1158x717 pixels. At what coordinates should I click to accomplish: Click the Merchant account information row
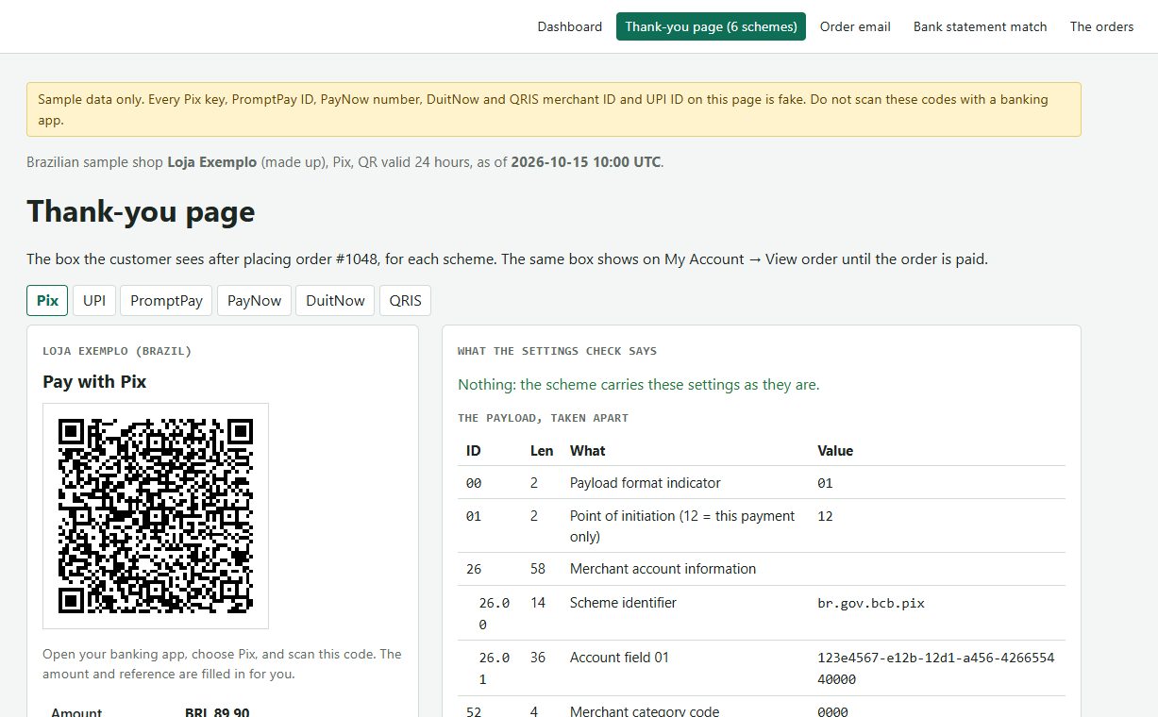(x=762, y=569)
